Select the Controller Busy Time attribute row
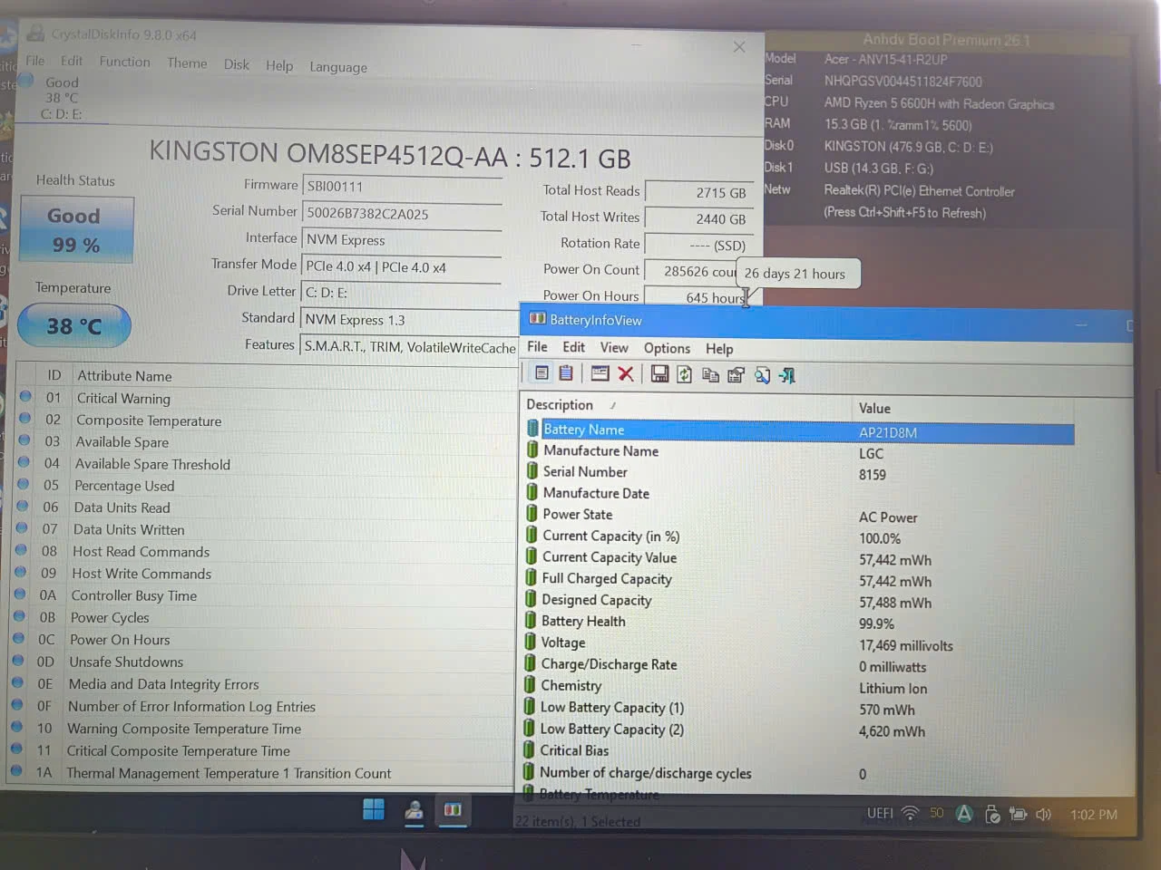 262,595
